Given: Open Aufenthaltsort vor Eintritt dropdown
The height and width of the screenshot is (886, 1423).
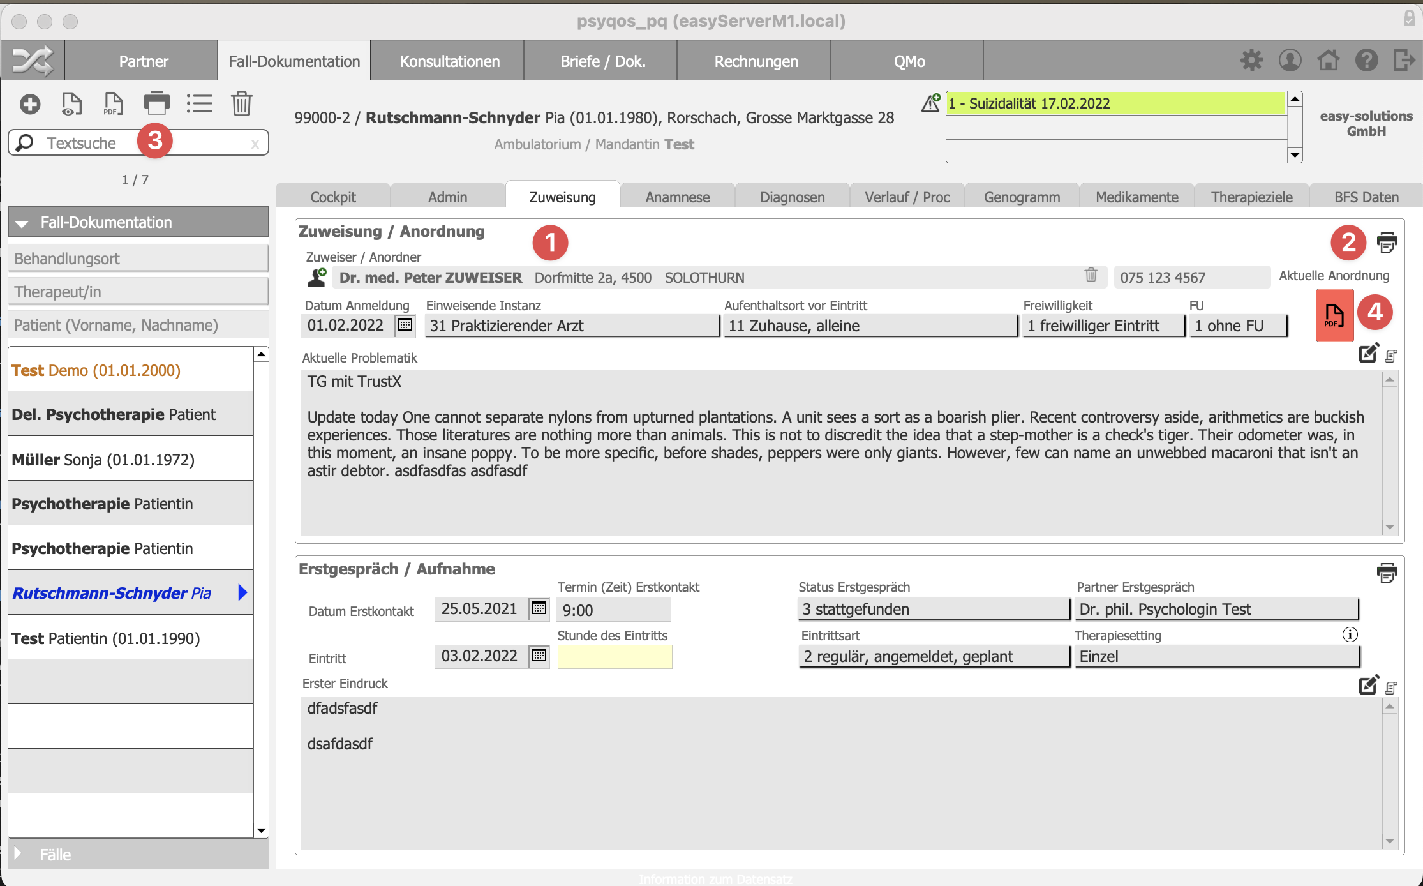Looking at the screenshot, I should point(870,326).
